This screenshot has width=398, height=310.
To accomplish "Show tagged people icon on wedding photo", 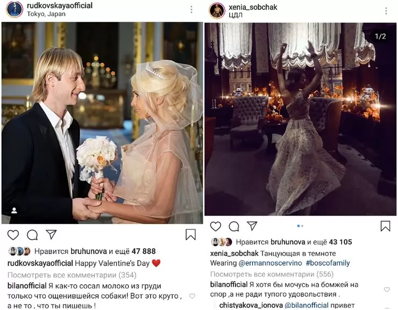I will [x=14, y=211].
